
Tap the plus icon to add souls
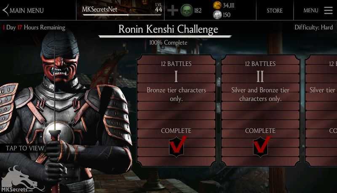(173, 10)
